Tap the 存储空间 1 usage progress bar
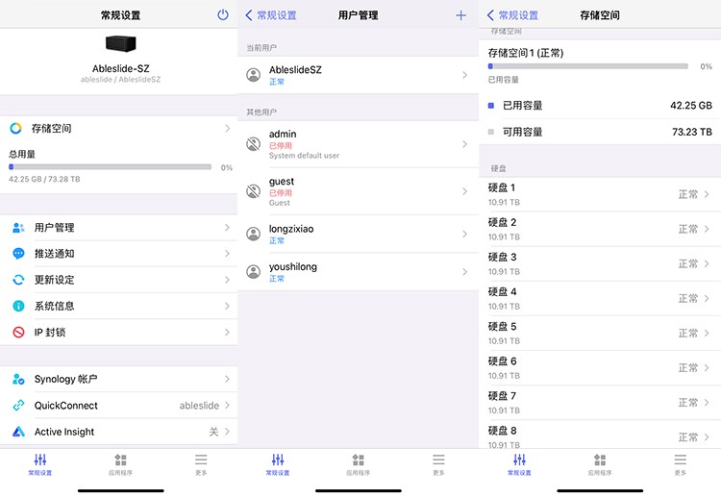 [588, 66]
